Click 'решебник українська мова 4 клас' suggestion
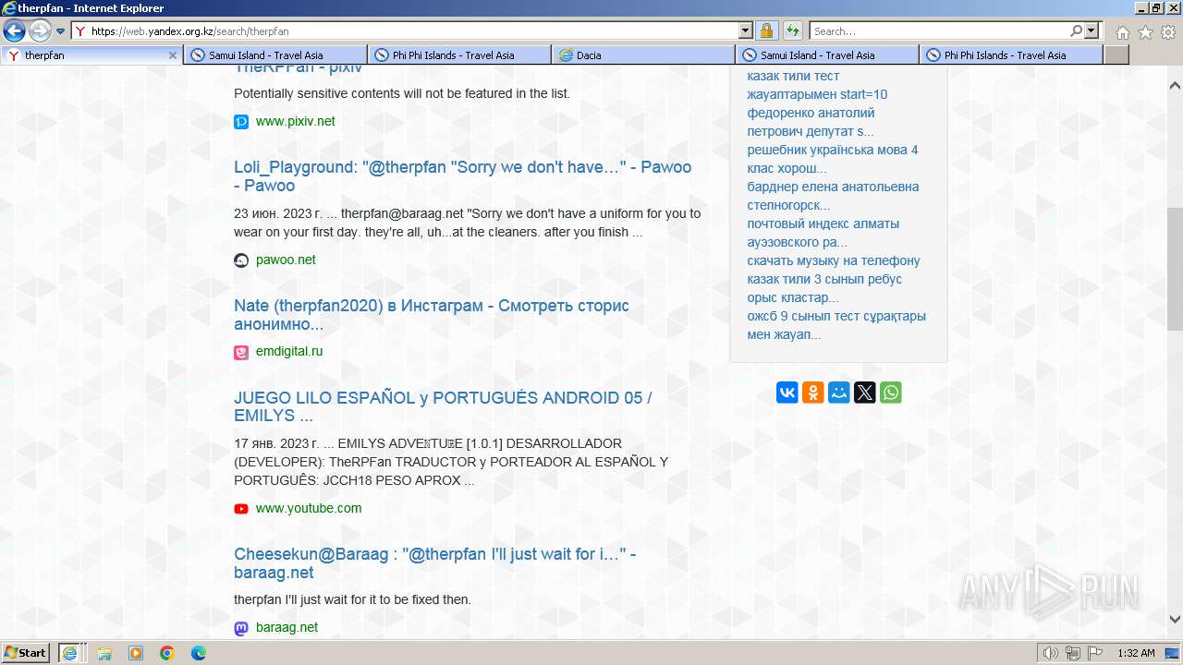Image resolution: width=1183 pixels, height=665 pixels. click(833, 159)
